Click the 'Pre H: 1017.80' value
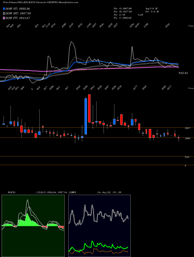The image size is (194, 257). tap(123, 12)
